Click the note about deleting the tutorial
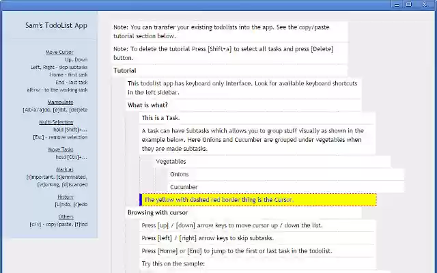437x273 pixels. pos(229,53)
